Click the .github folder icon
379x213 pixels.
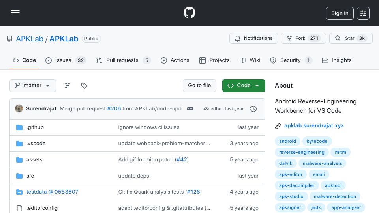click(x=19, y=127)
